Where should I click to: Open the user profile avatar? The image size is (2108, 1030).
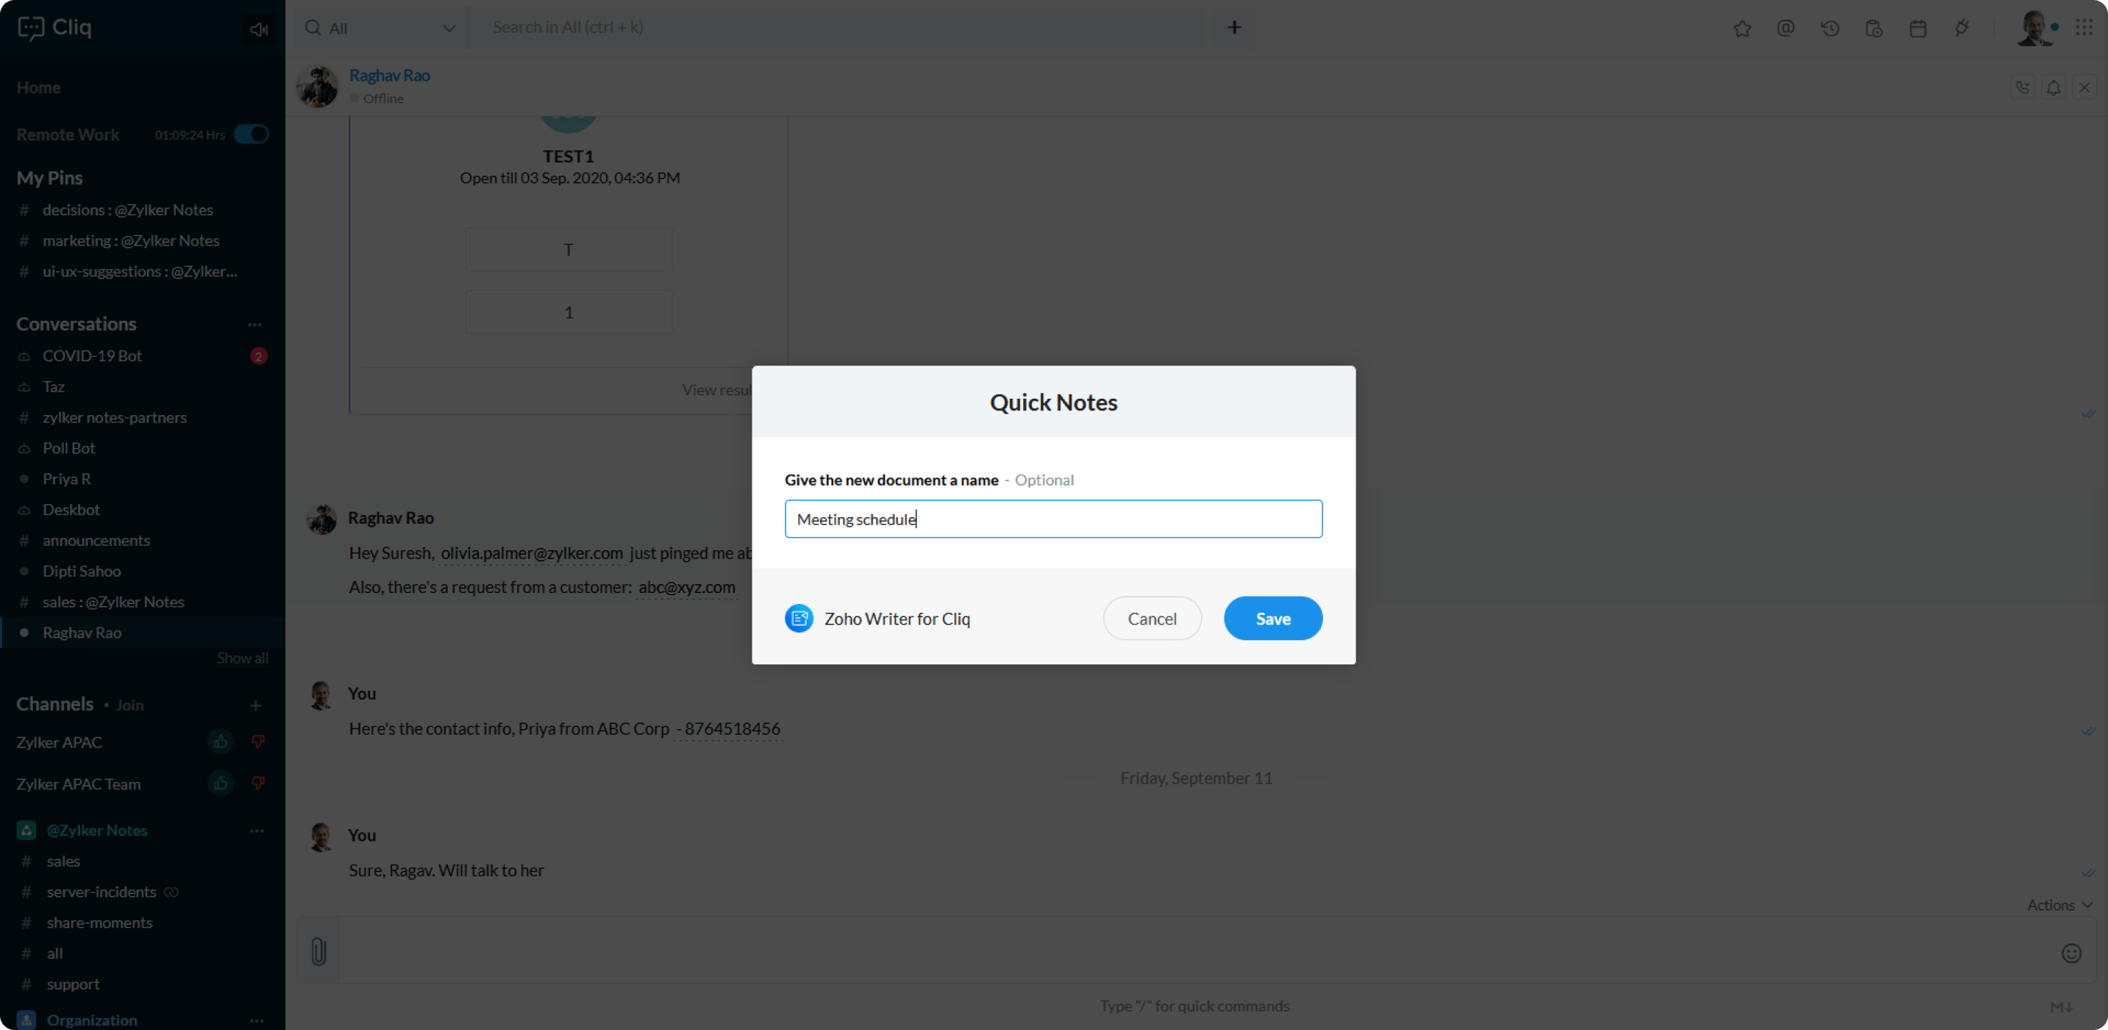coord(2034,28)
